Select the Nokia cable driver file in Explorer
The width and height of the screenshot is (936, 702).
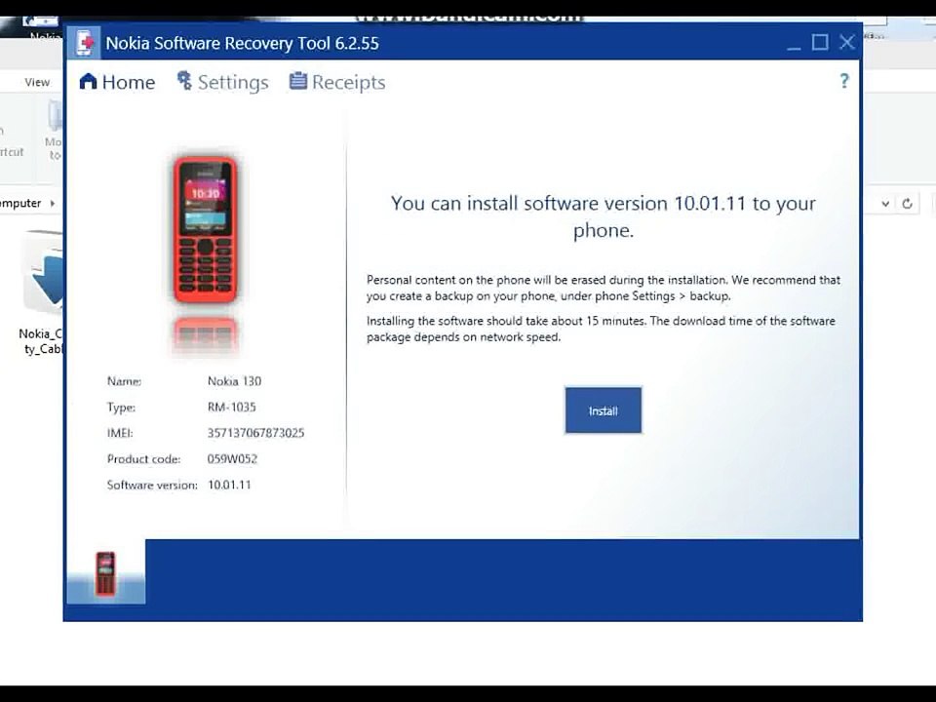click(41, 292)
